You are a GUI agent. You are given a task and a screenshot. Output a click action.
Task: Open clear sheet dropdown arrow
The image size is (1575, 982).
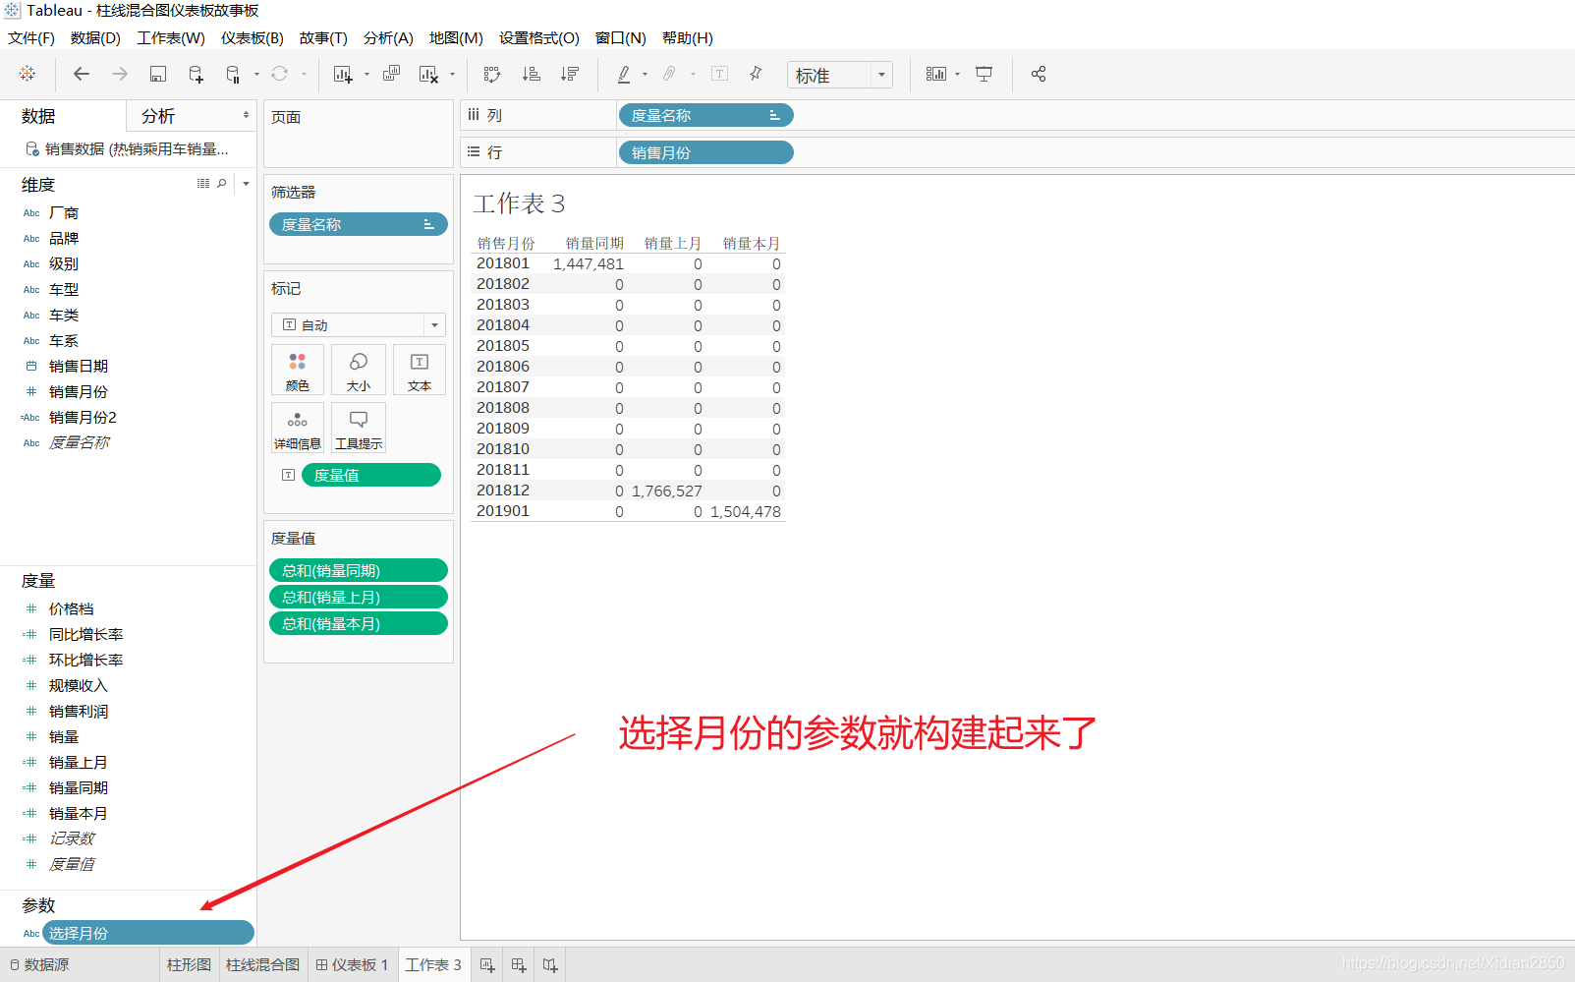(452, 74)
